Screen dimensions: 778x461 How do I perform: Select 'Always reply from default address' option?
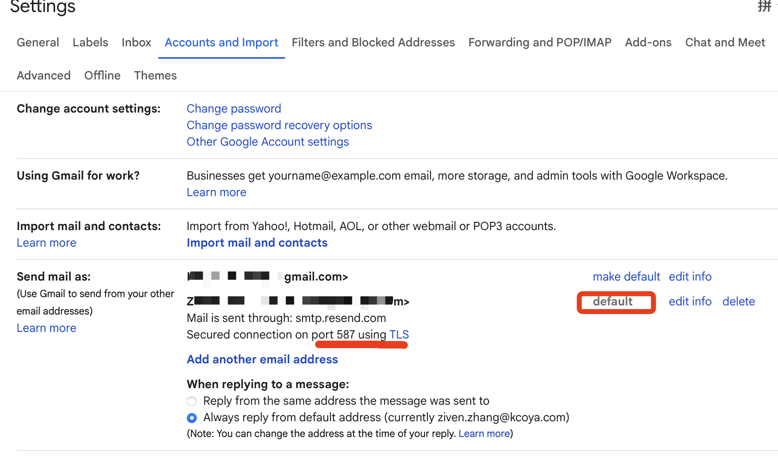click(x=192, y=418)
